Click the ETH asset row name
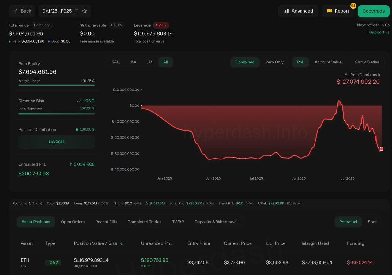 click(25, 260)
